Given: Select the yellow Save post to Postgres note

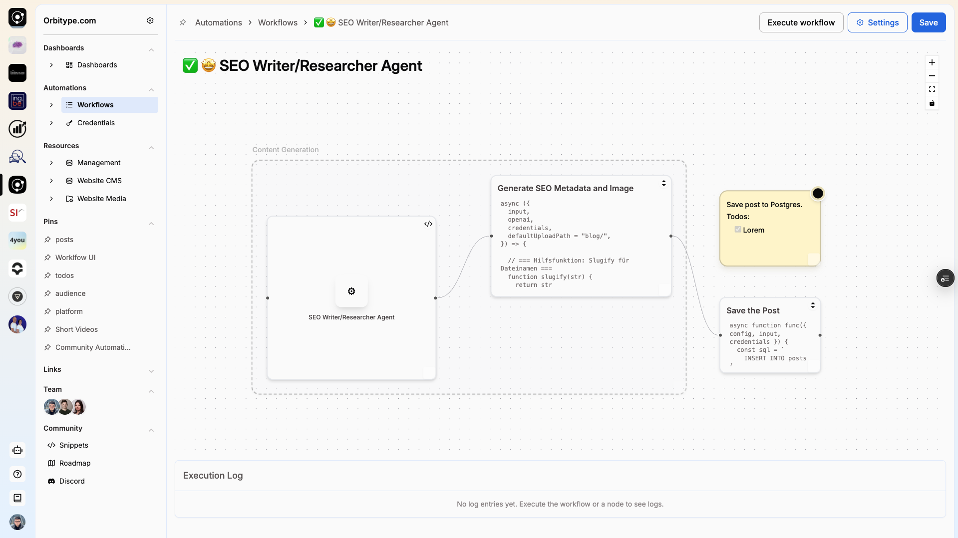Looking at the screenshot, I should click(769, 228).
